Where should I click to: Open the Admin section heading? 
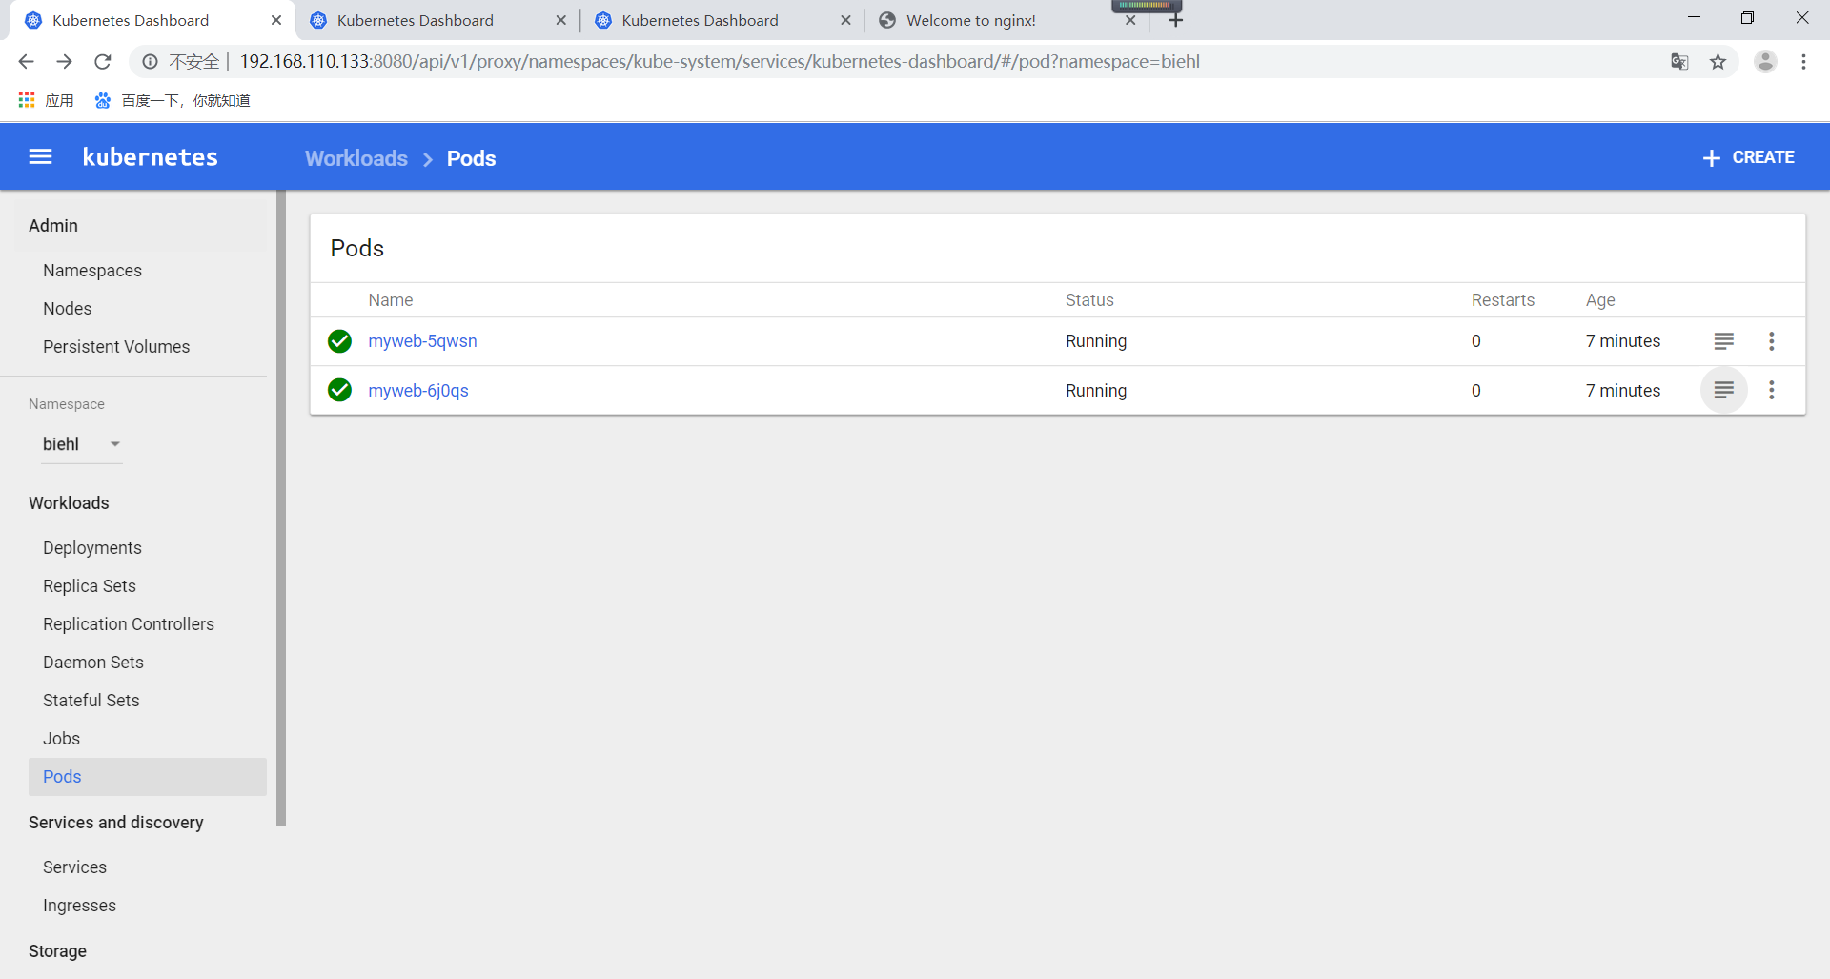click(x=53, y=226)
